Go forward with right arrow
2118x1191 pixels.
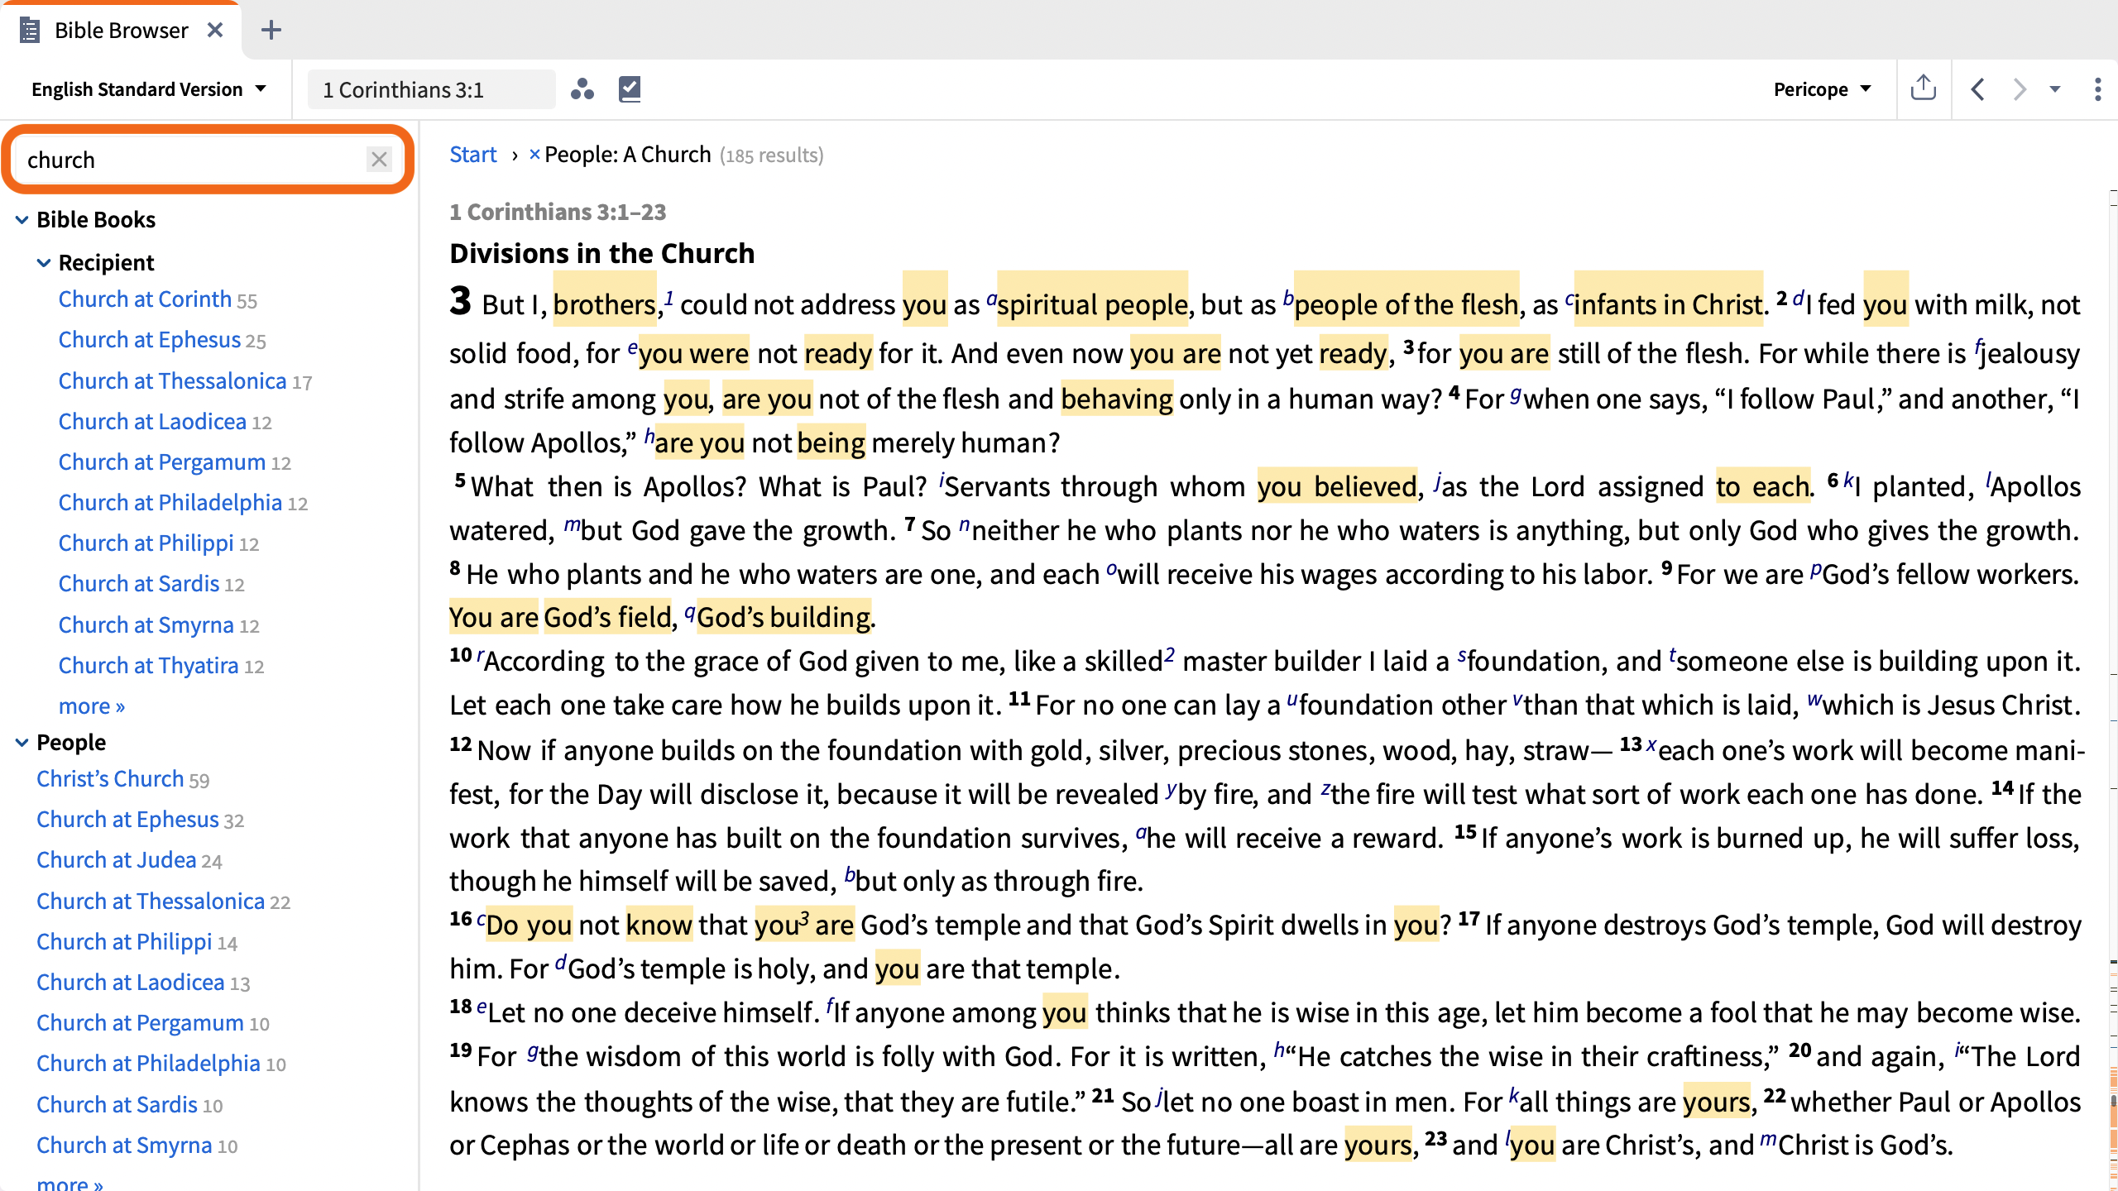point(2020,89)
